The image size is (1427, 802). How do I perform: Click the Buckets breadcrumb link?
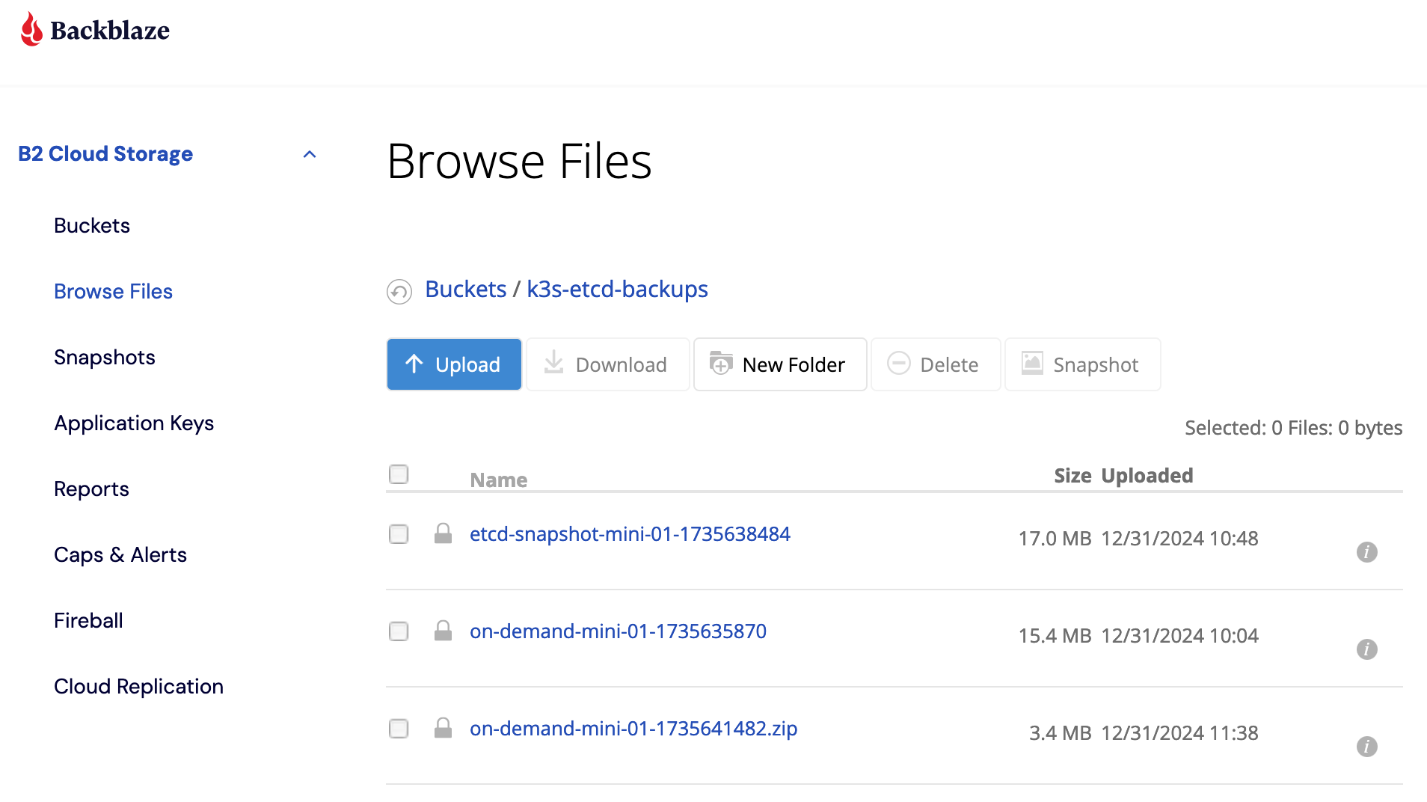[465, 289]
